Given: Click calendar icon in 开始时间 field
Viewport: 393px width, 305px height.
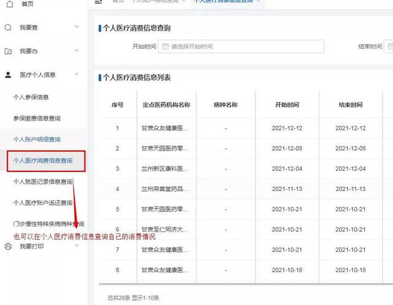Looking at the screenshot, I should tap(165, 47).
